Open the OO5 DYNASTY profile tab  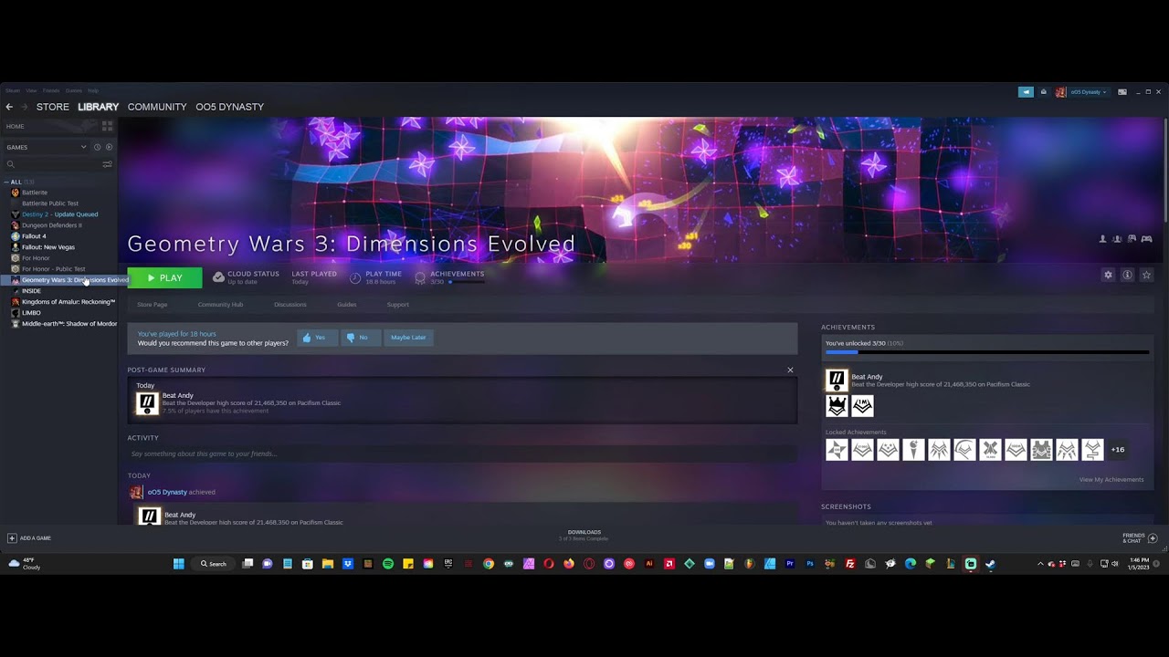coord(229,107)
